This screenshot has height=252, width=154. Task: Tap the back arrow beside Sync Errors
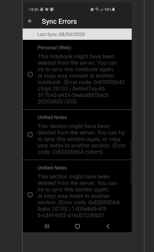pos(30,21)
